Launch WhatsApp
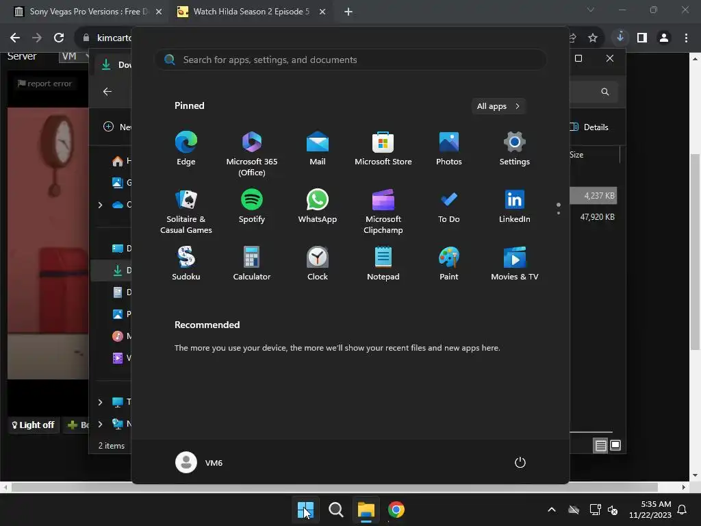Screen dimensions: 701x526 pos(318,206)
